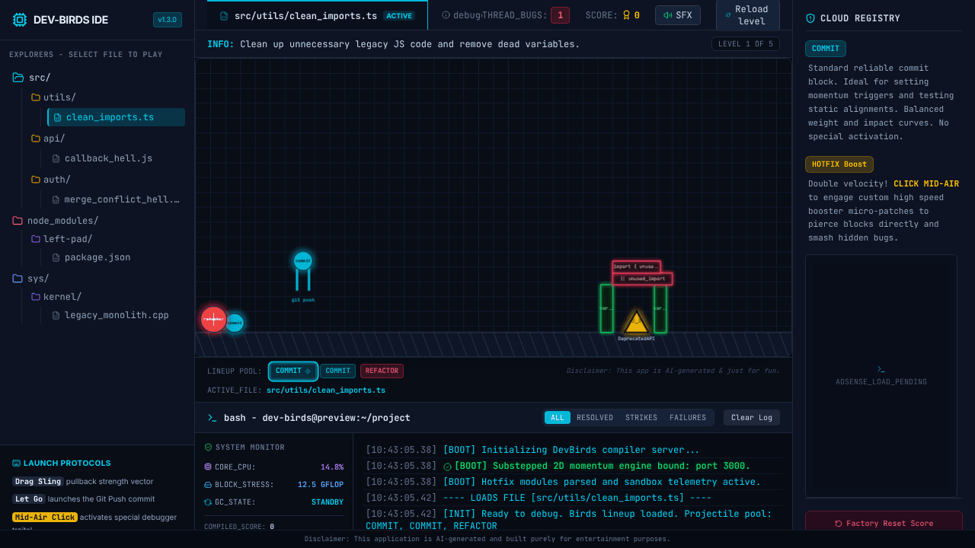Click the score award medal icon
The image size is (975, 548).
(627, 15)
